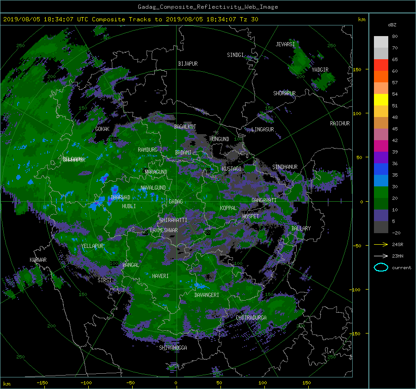416x389 pixels.
Task: Click the cyan current-track ellipse icon
Action: pos(381,267)
